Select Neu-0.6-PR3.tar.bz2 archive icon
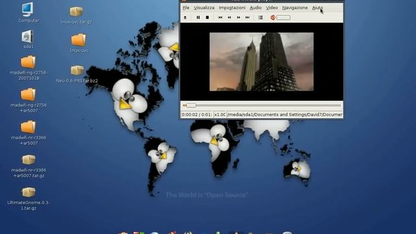The height and width of the screenshot is (234, 416). tap(77, 74)
